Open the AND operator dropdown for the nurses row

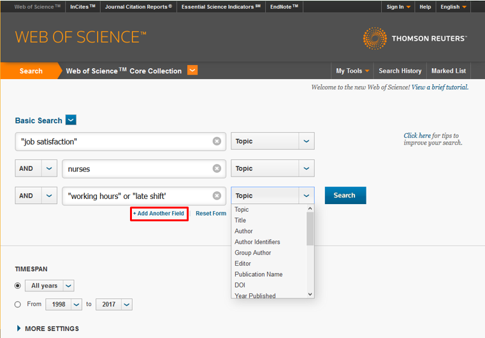coord(49,168)
